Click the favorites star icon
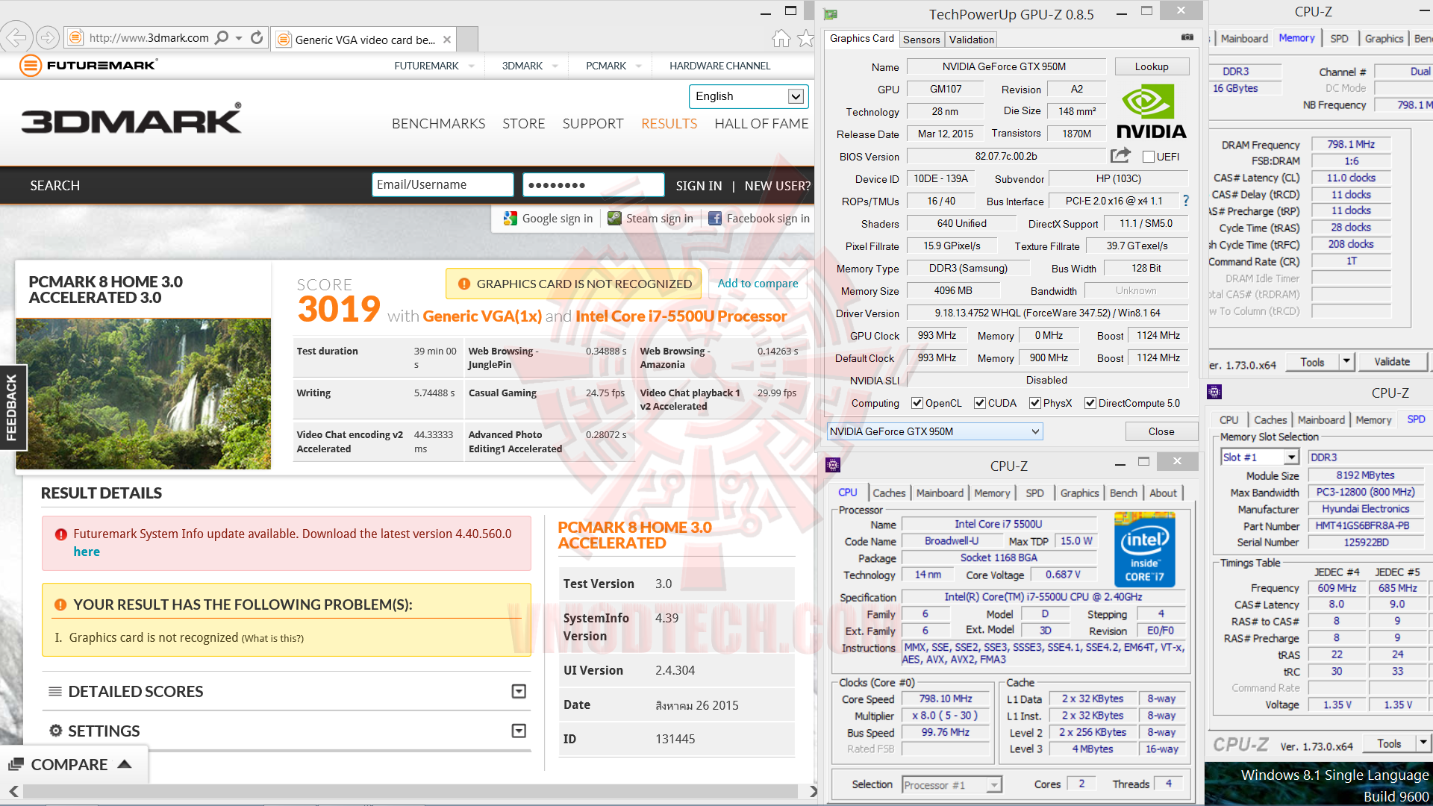This screenshot has width=1433, height=806. 805,39
